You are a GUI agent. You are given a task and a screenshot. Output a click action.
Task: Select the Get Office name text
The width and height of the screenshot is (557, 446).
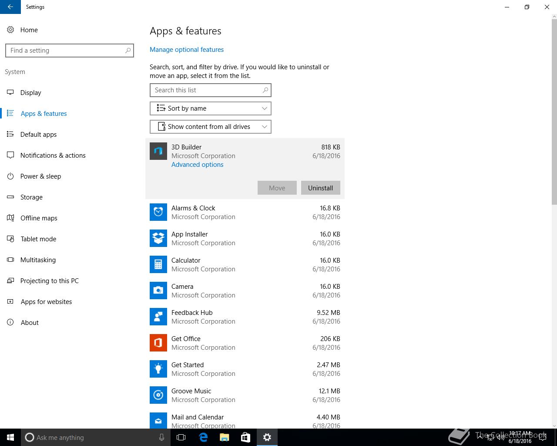(186, 339)
